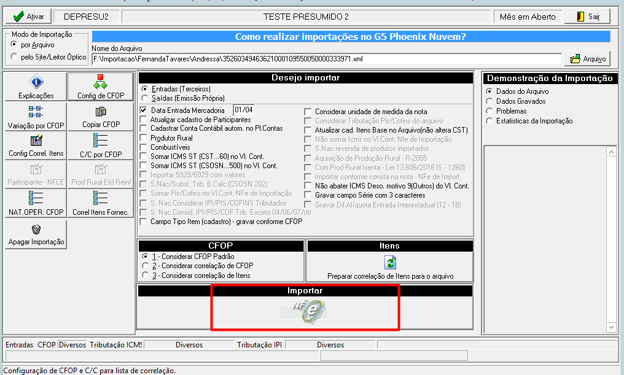Click the scrollbar down arrow in Demonstração panel
The width and height of the screenshot is (624, 375).
611,327
